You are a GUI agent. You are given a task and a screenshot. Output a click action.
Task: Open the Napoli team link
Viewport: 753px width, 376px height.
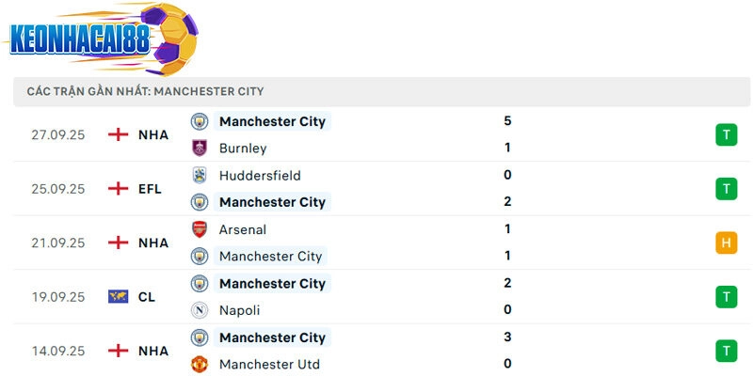[239, 310]
